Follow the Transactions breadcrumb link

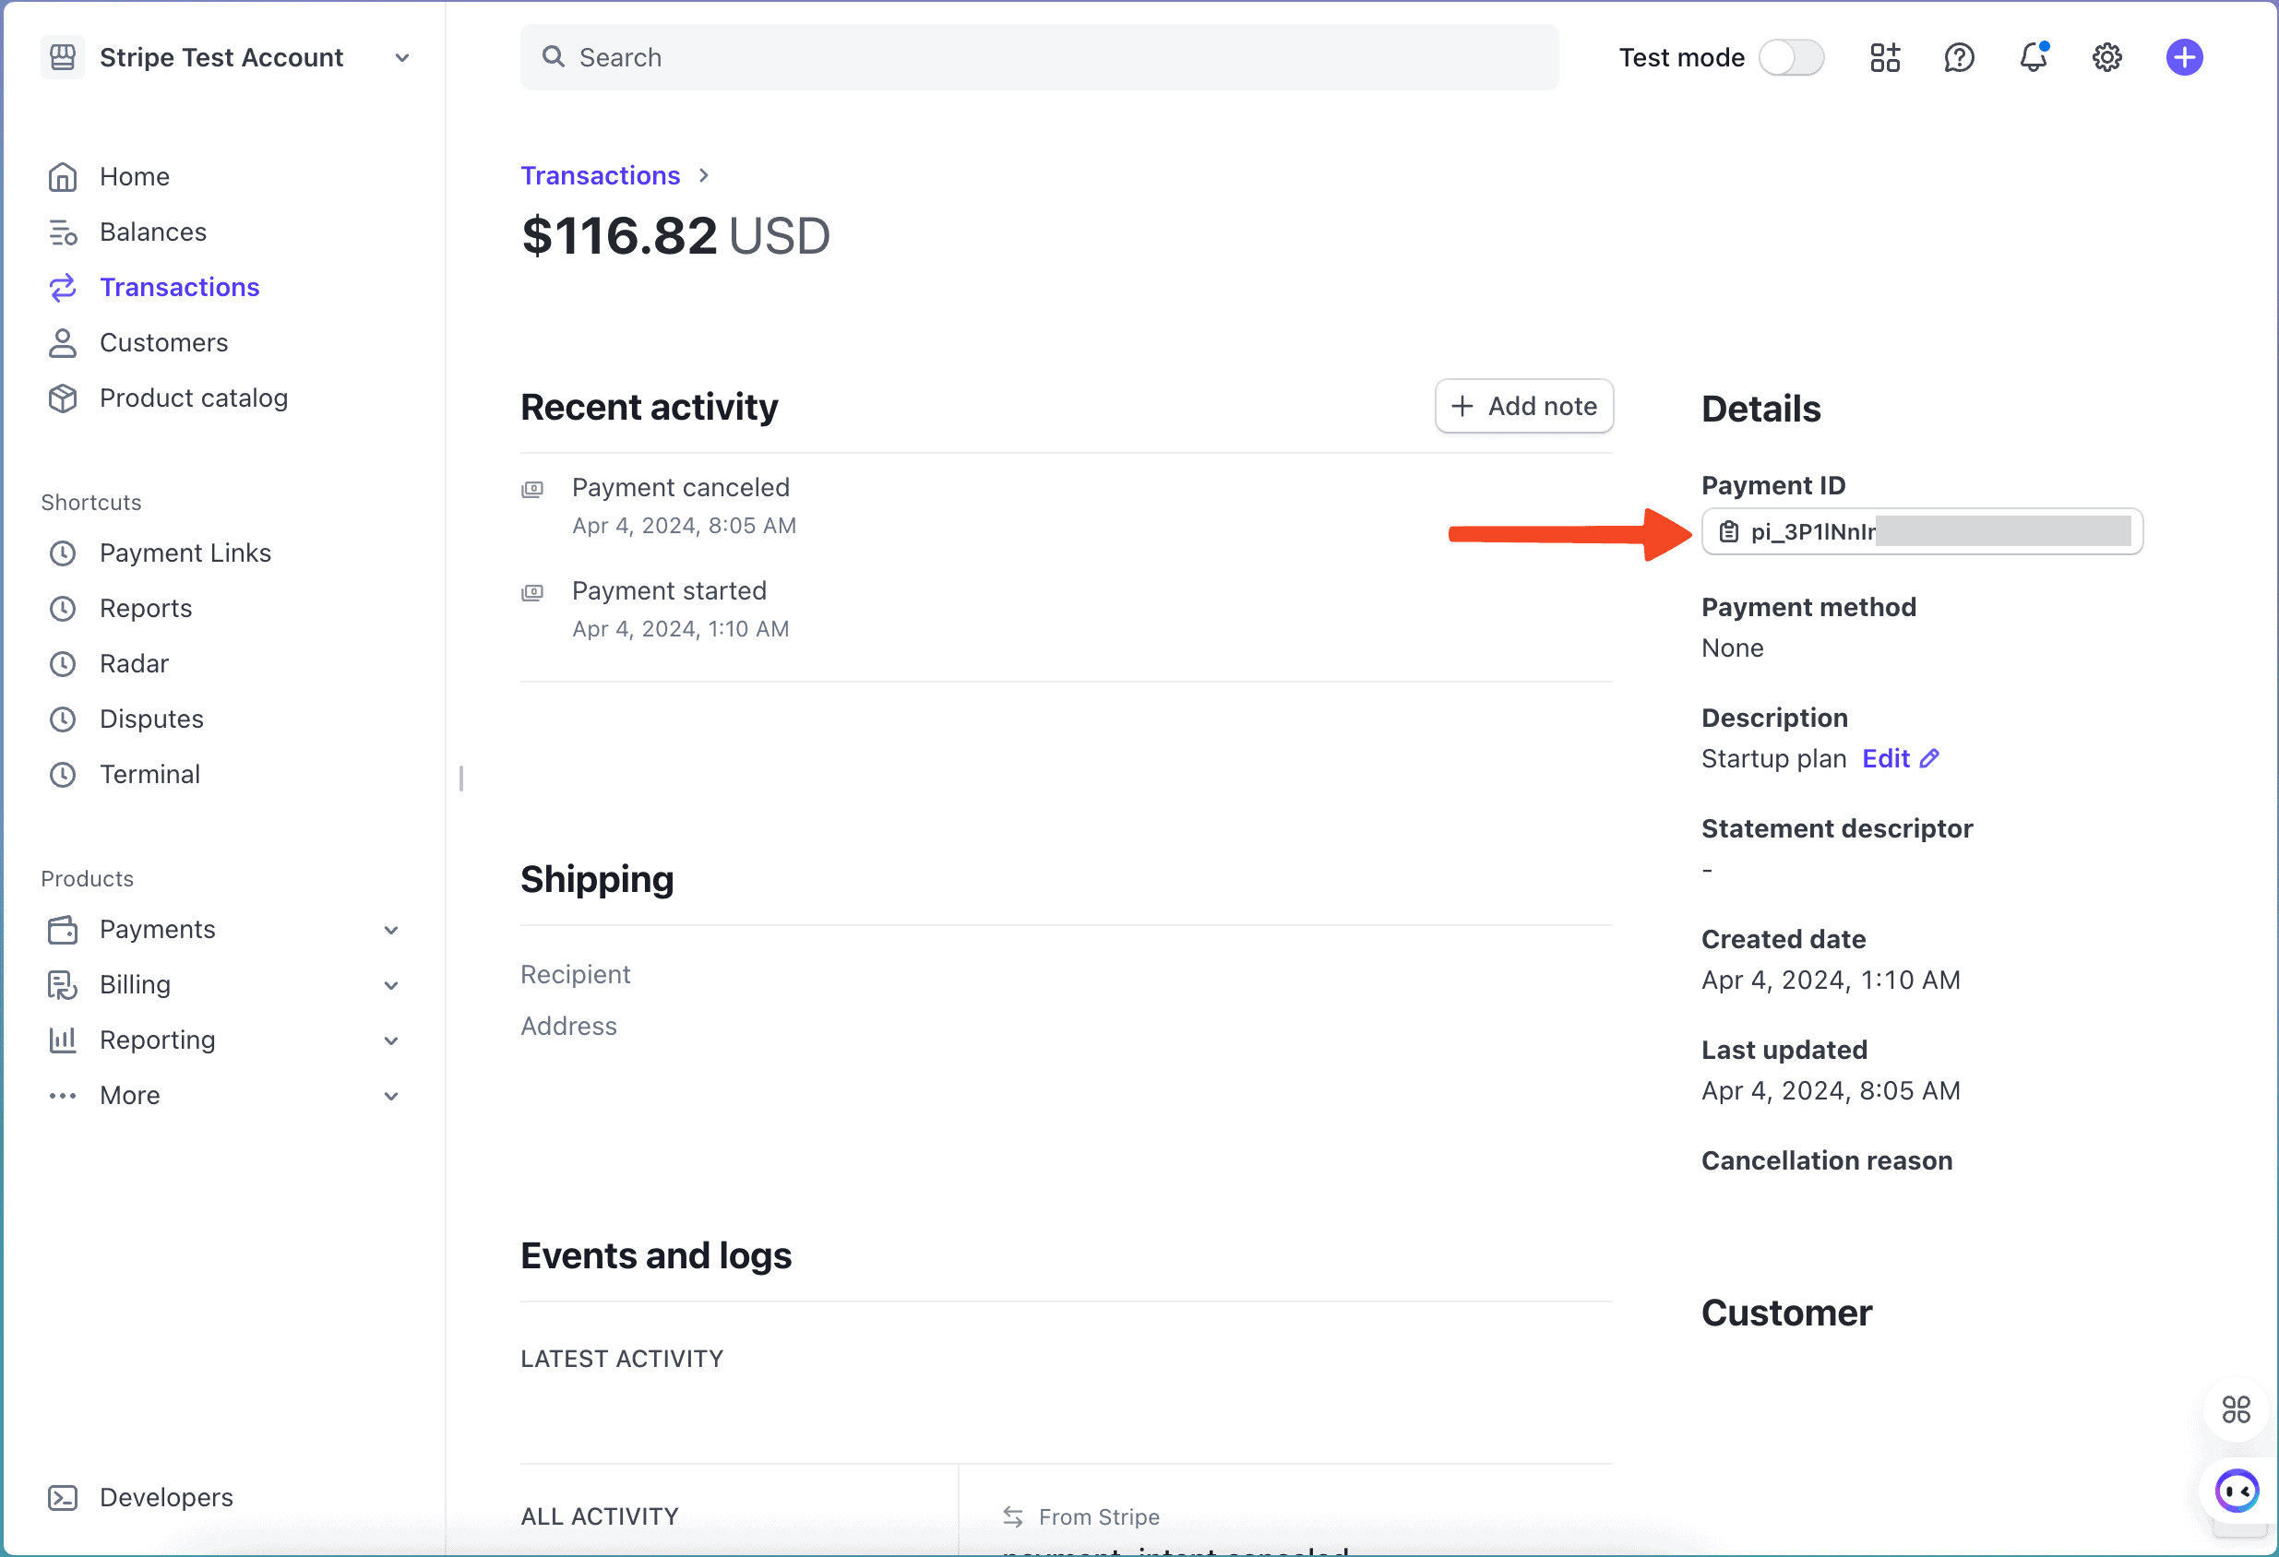pyautogui.click(x=600, y=175)
